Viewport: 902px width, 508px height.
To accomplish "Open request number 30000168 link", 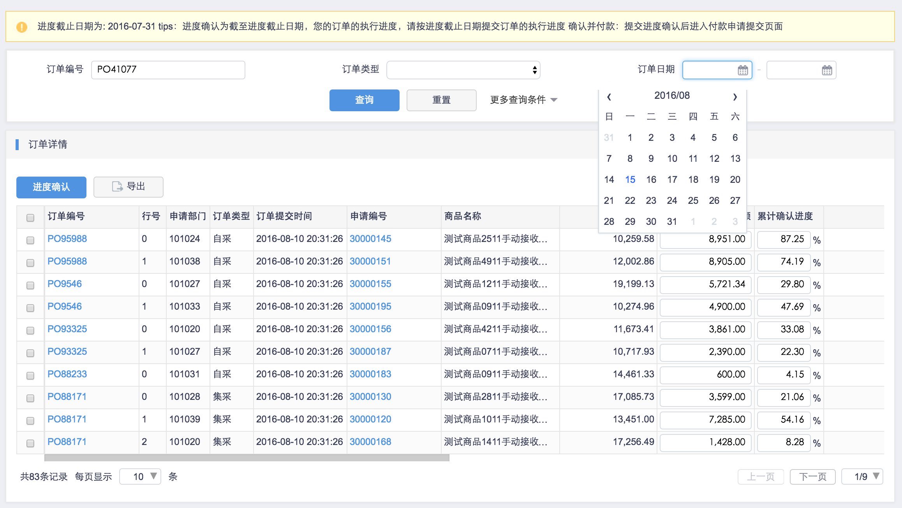I will coord(370,442).
